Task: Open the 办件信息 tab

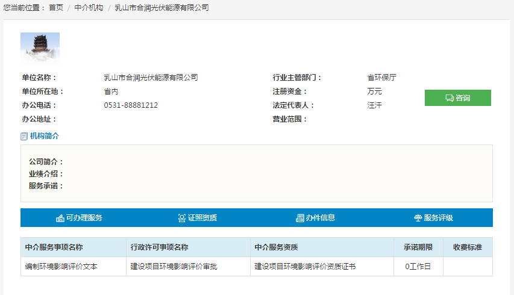Action: click(321, 218)
